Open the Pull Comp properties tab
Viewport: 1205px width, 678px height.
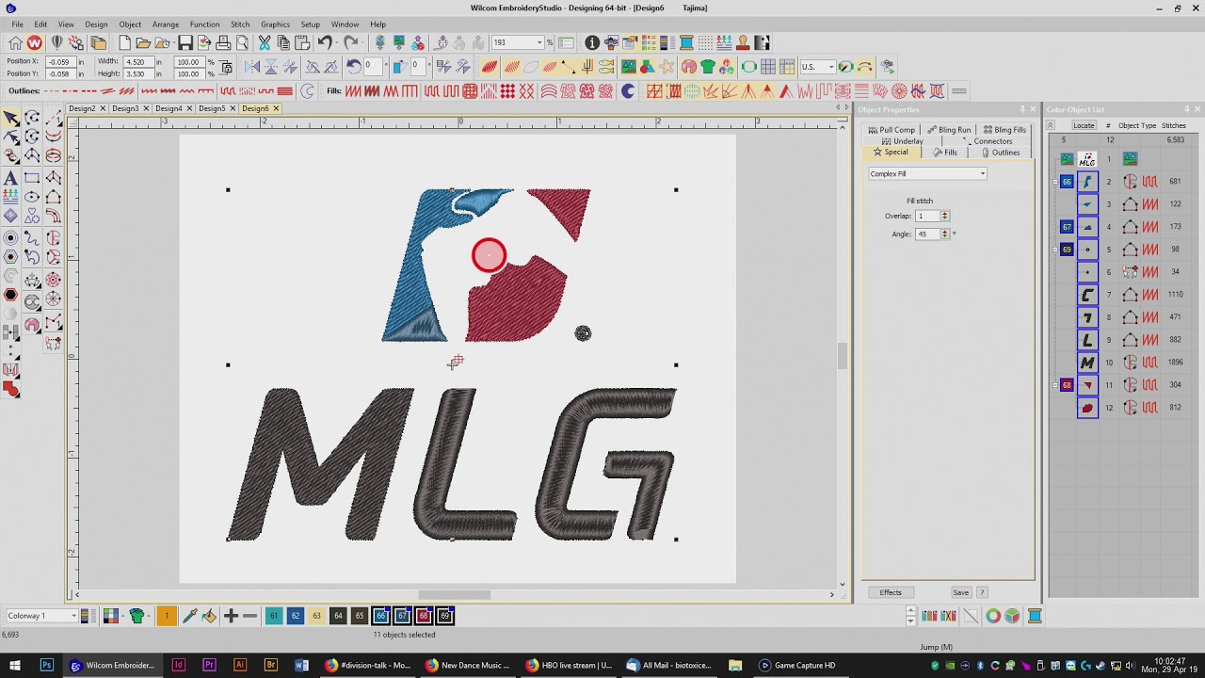pos(892,130)
